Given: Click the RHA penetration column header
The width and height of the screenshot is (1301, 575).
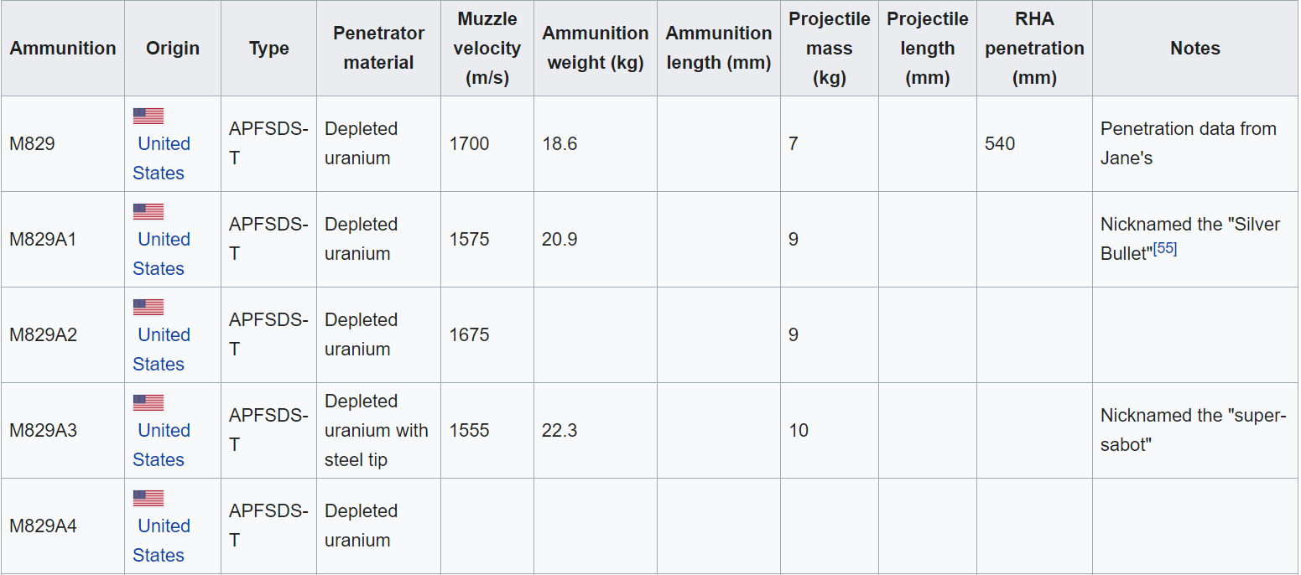Looking at the screenshot, I should tap(1034, 49).
